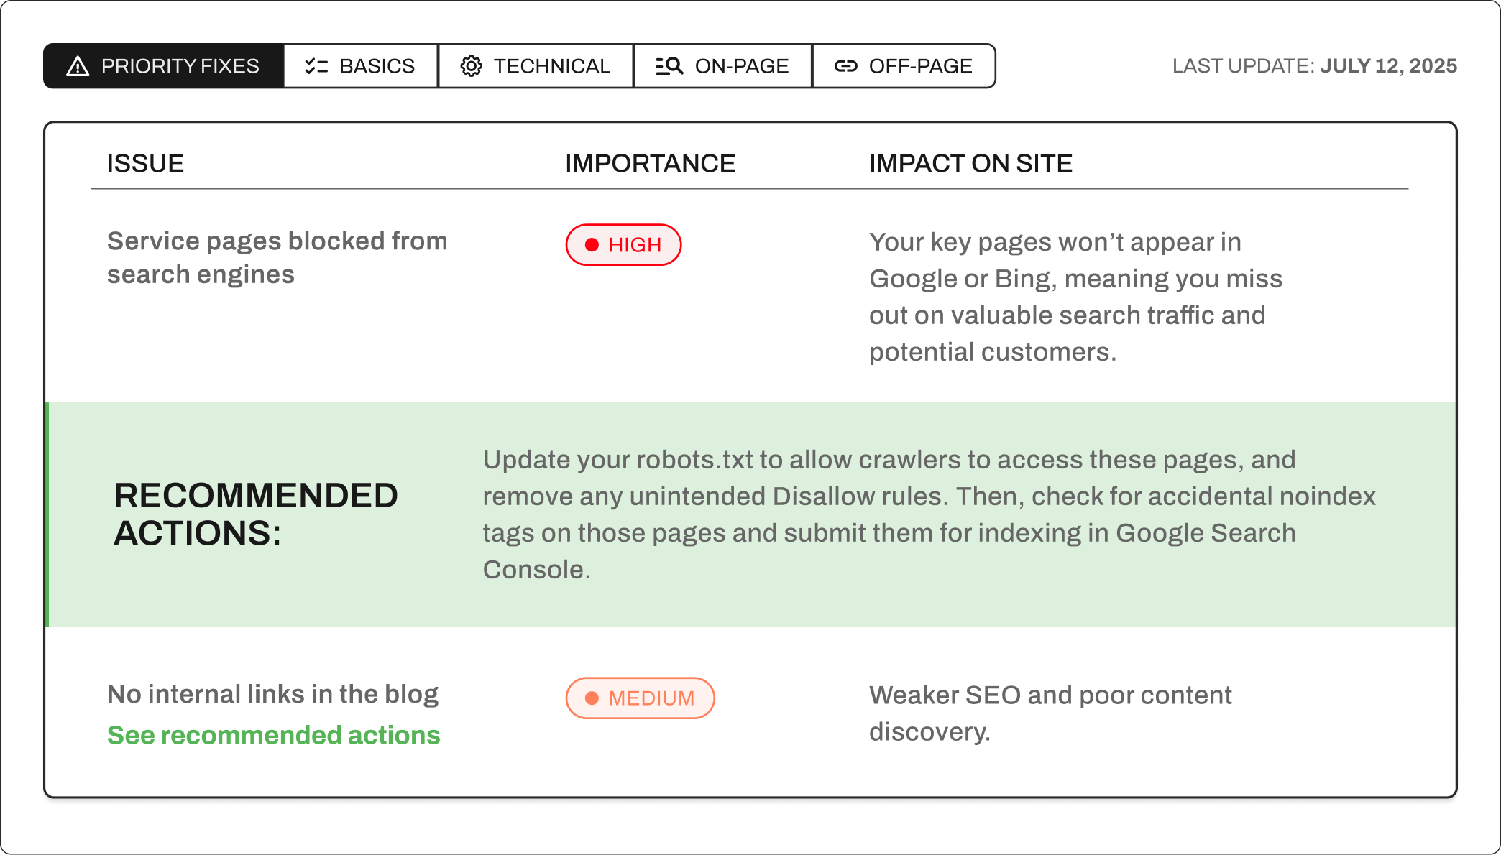Click the gear icon beside Technical
This screenshot has height=855, width=1501.
click(471, 66)
